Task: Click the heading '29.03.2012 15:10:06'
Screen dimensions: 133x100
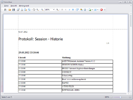Action: tap(29, 53)
